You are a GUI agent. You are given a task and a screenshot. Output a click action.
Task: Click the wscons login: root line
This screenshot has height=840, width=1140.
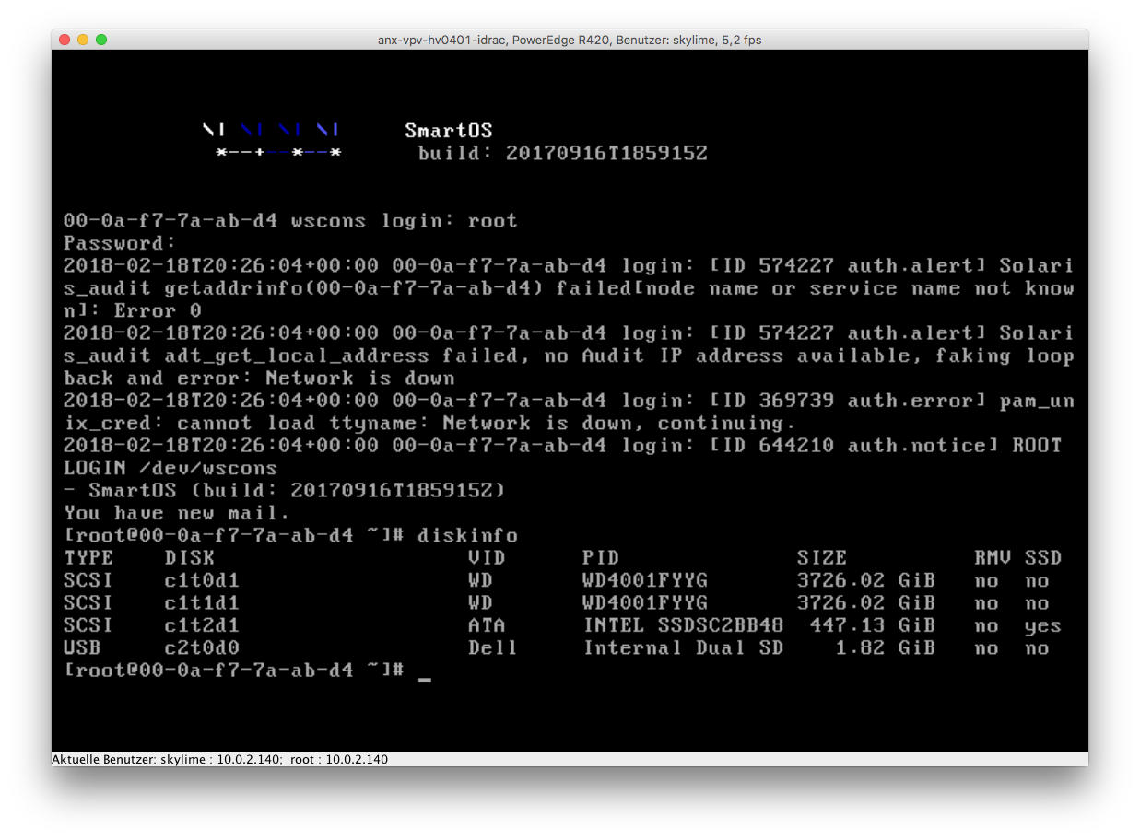tap(290, 221)
